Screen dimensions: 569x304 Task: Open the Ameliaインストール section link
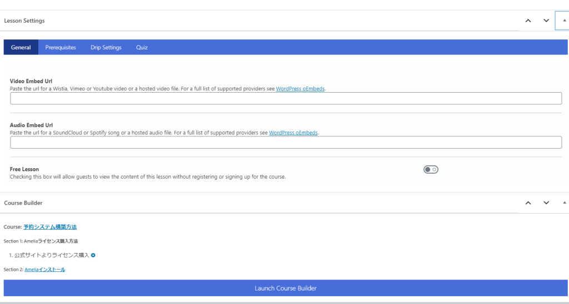point(44,270)
